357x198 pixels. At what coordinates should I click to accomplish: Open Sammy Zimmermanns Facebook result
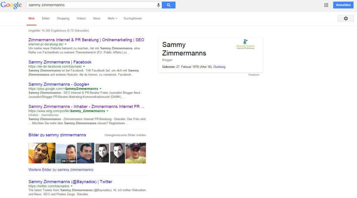(x=60, y=62)
